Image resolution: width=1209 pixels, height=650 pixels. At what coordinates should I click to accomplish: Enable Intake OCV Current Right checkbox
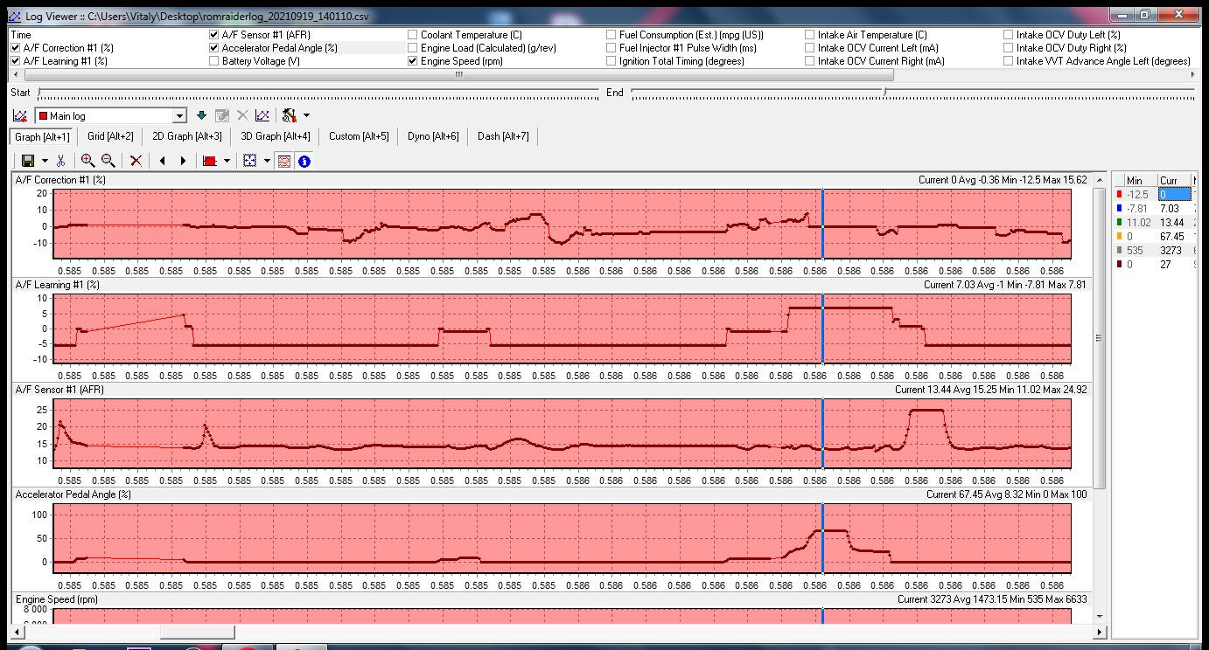click(810, 61)
